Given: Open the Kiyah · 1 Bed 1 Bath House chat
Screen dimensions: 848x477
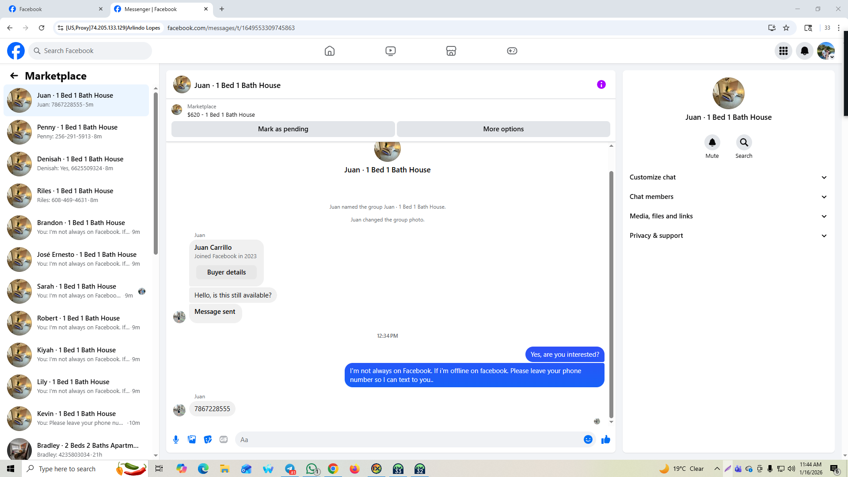Looking at the screenshot, I should click(x=76, y=355).
